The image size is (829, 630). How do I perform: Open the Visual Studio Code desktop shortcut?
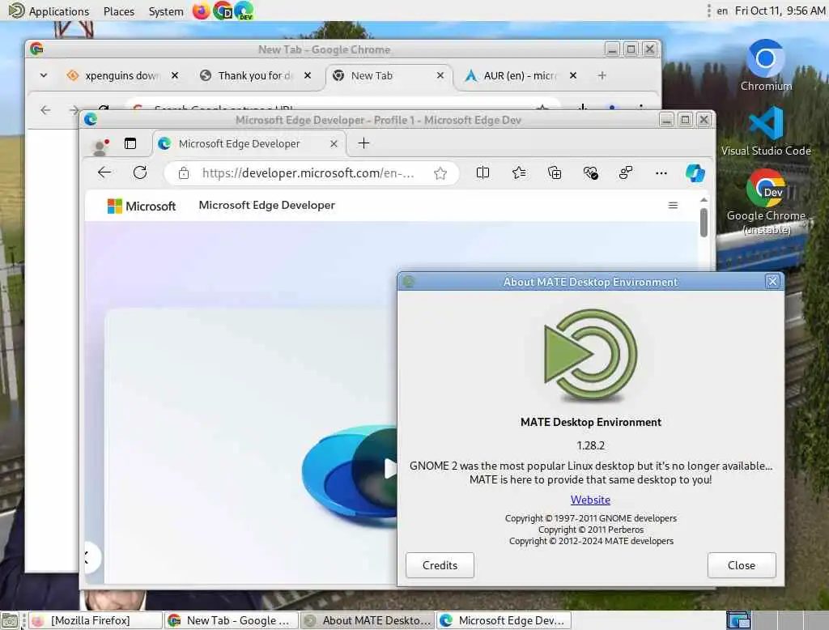click(x=766, y=130)
